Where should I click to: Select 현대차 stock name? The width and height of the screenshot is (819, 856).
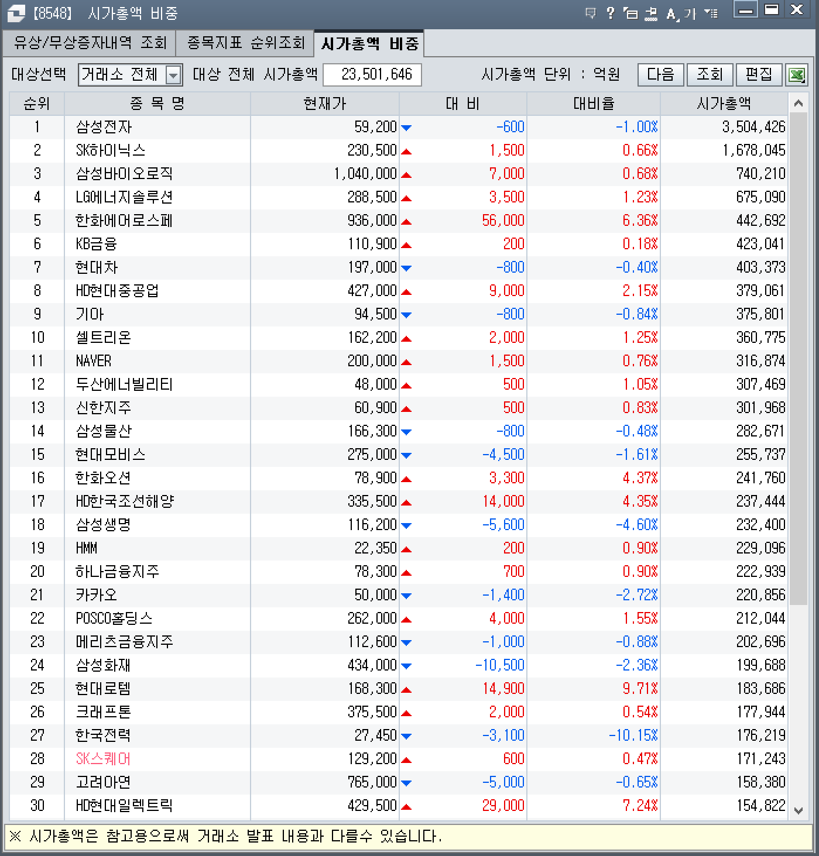click(97, 267)
